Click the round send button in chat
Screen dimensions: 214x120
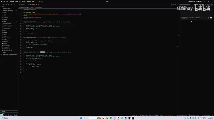click(x=211, y=18)
